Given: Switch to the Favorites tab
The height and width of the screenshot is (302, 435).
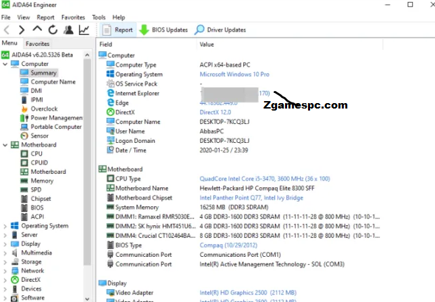Looking at the screenshot, I should click(x=37, y=44).
